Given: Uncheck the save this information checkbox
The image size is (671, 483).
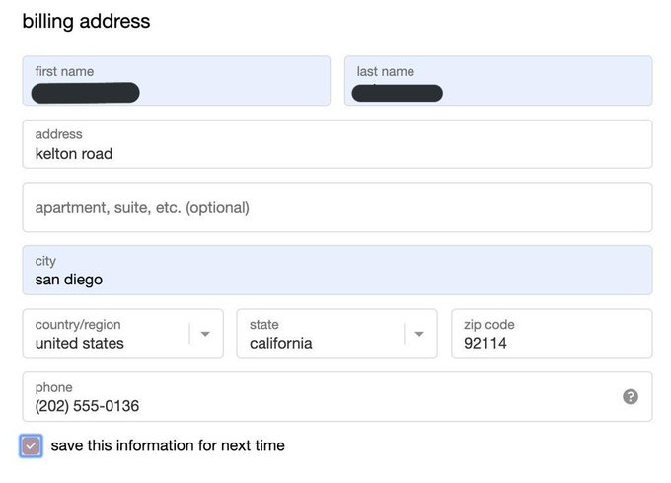Looking at the screenshot, I should [x=31, y=446].
